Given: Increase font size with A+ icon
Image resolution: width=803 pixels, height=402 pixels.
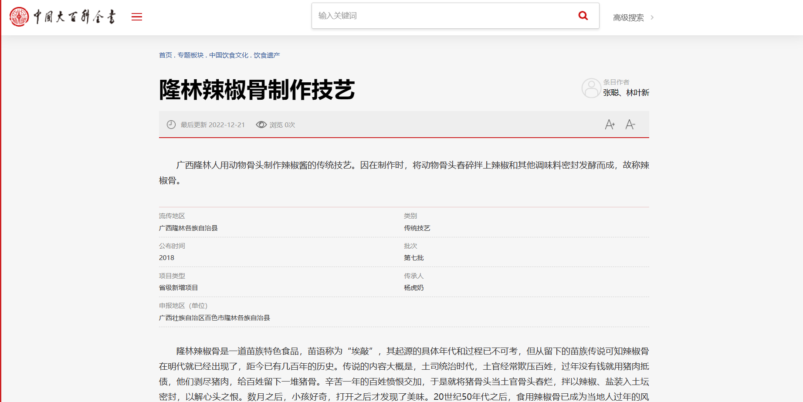Looking at the screenshot, I should click(610, 125).
